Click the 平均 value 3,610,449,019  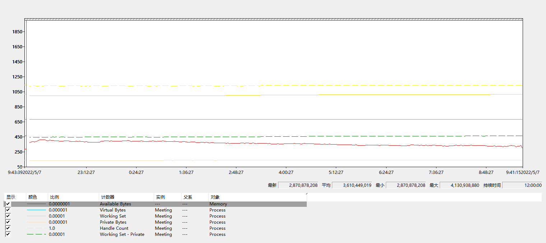[352, 185]
